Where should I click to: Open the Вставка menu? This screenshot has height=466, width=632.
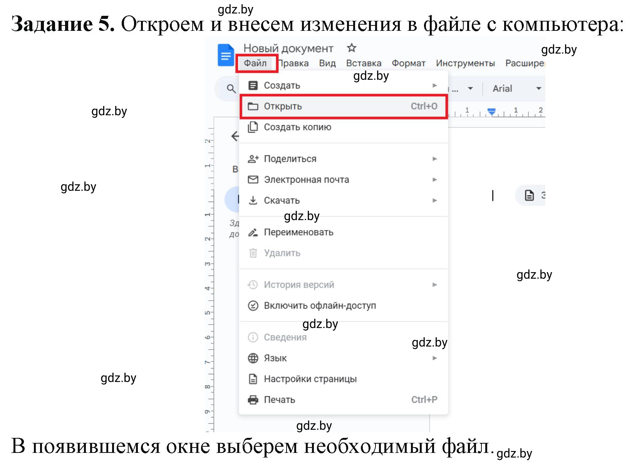[364, 63]
